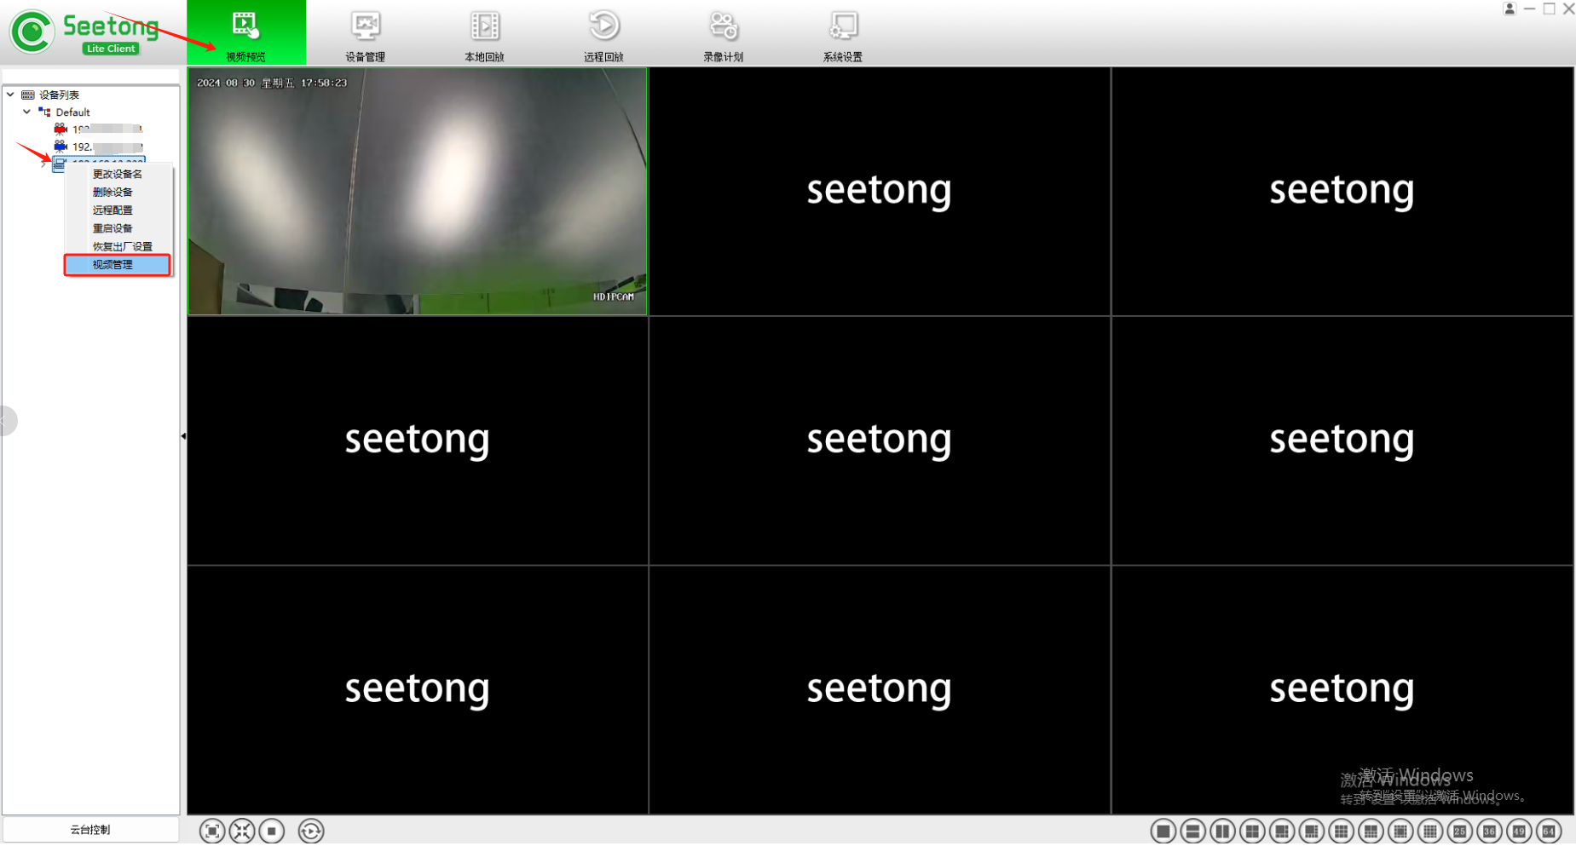This screenshot has width=1576, height=846.
Task: Select the center seetong video window
Action: tap(880, 440)
